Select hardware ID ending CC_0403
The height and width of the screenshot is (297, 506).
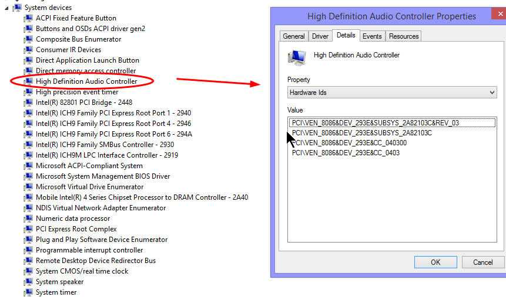(x=346, y=153)
